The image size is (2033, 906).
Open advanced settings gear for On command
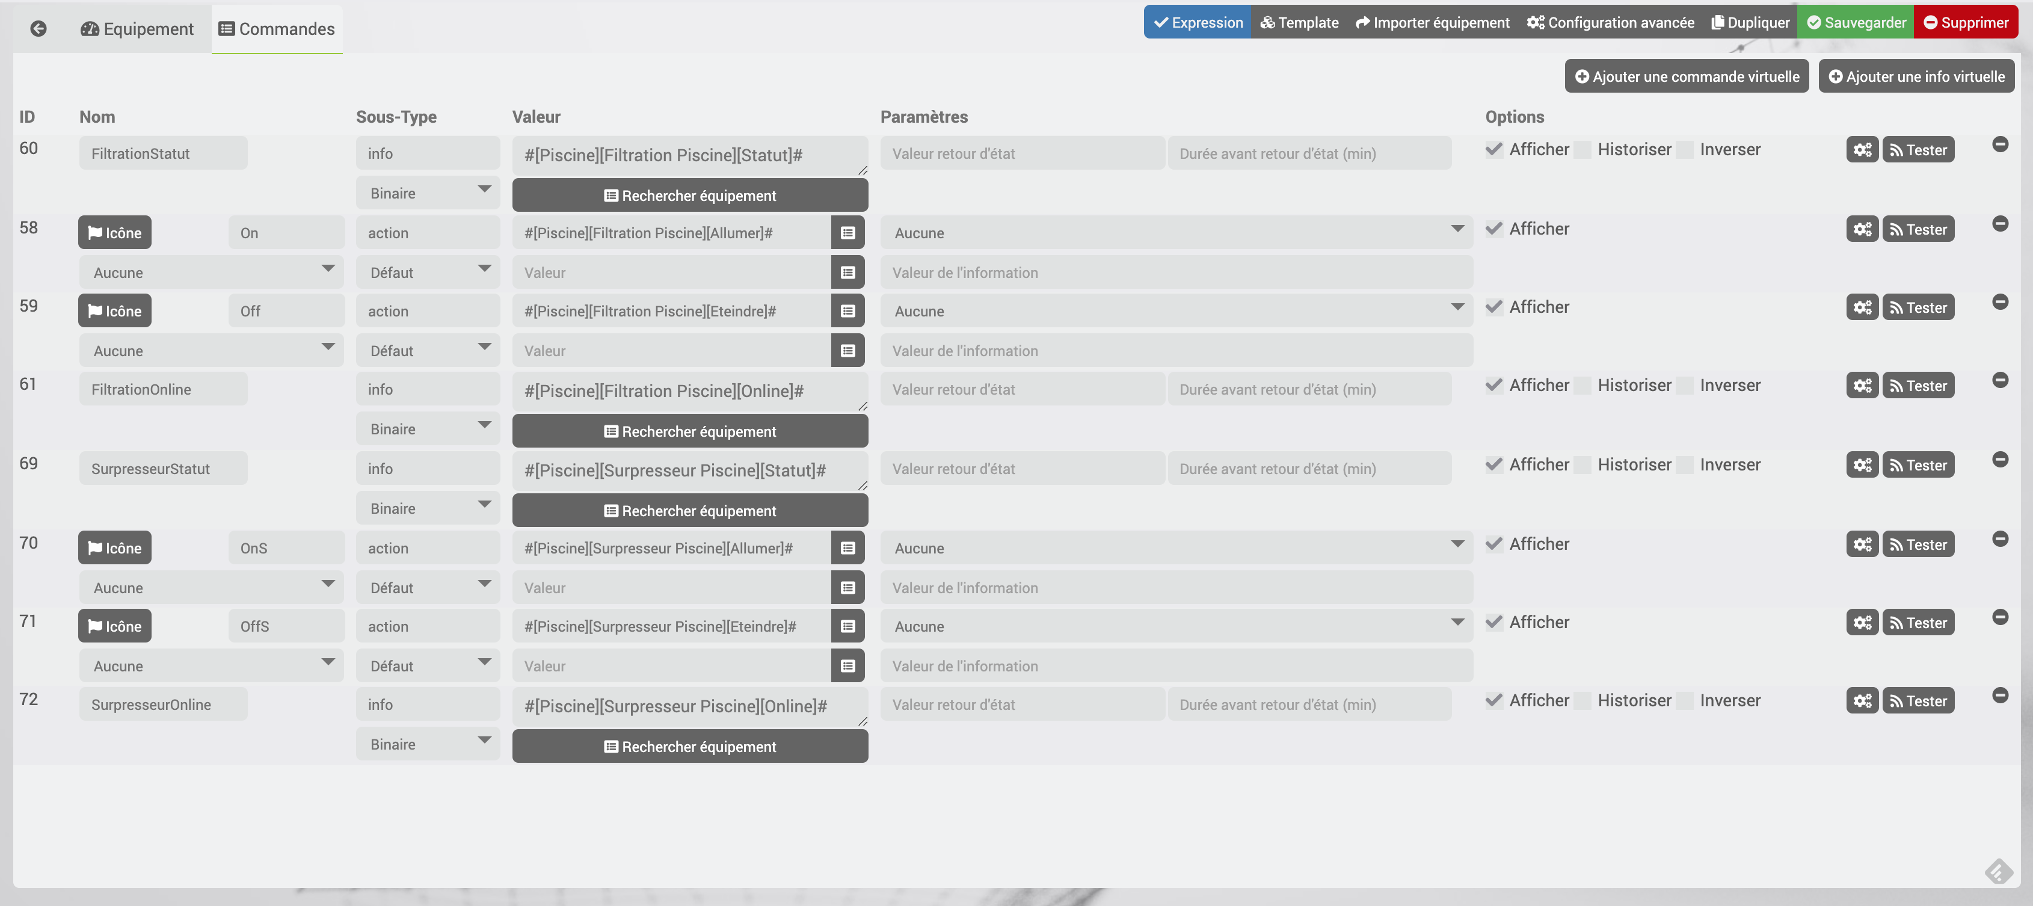(x=1862, y=230)
